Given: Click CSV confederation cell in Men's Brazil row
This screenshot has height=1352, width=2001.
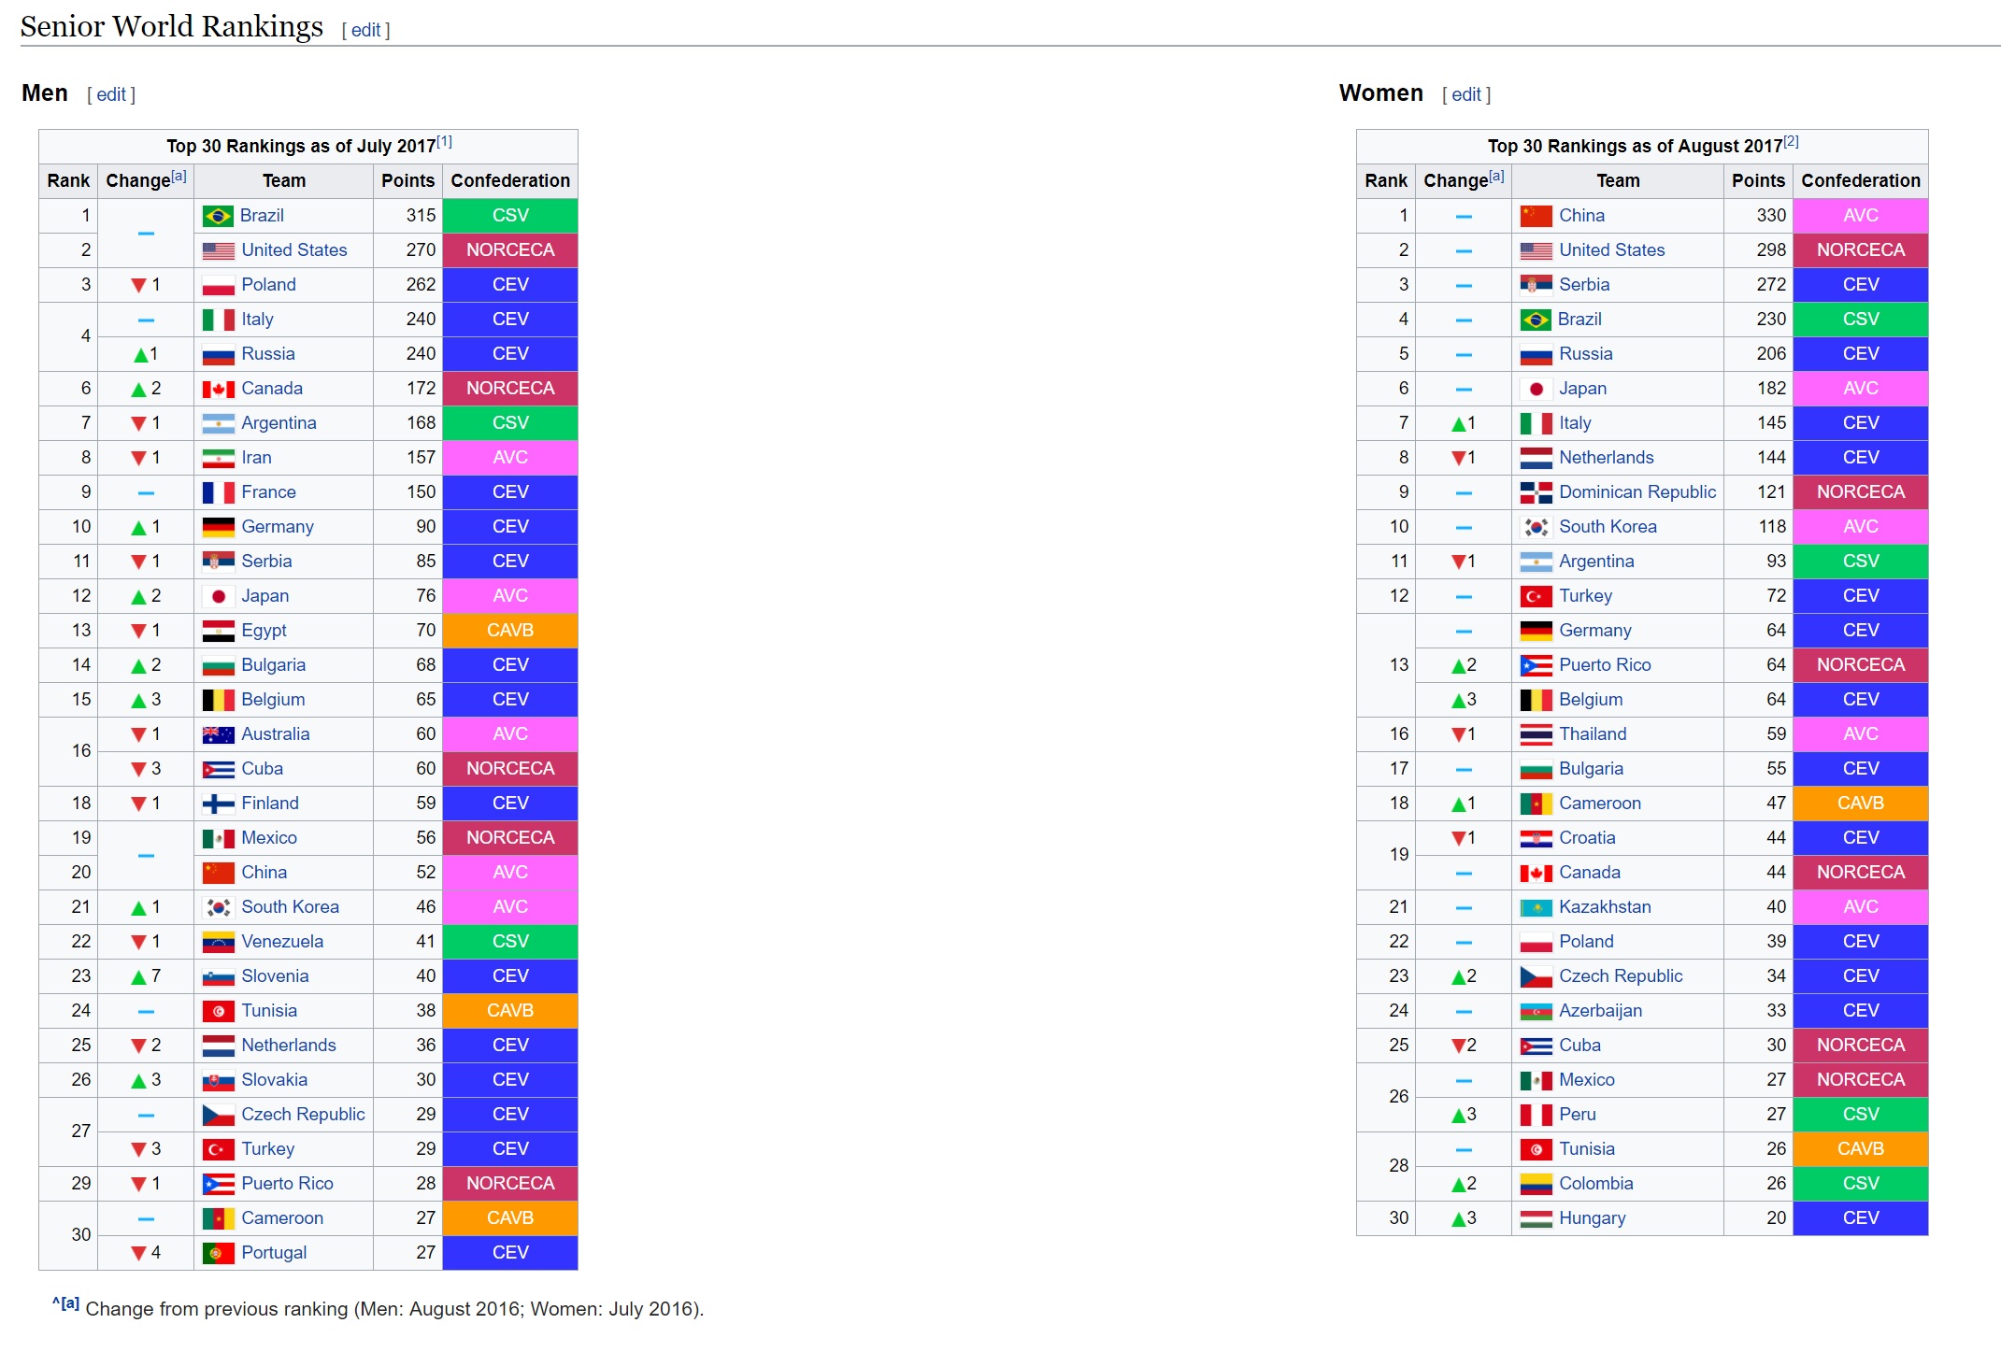Looking at the screenshot, I should click(x=510, y=216).
